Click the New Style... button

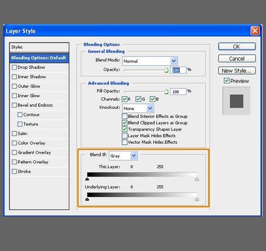pyautogui.click(x=237, y=71)
